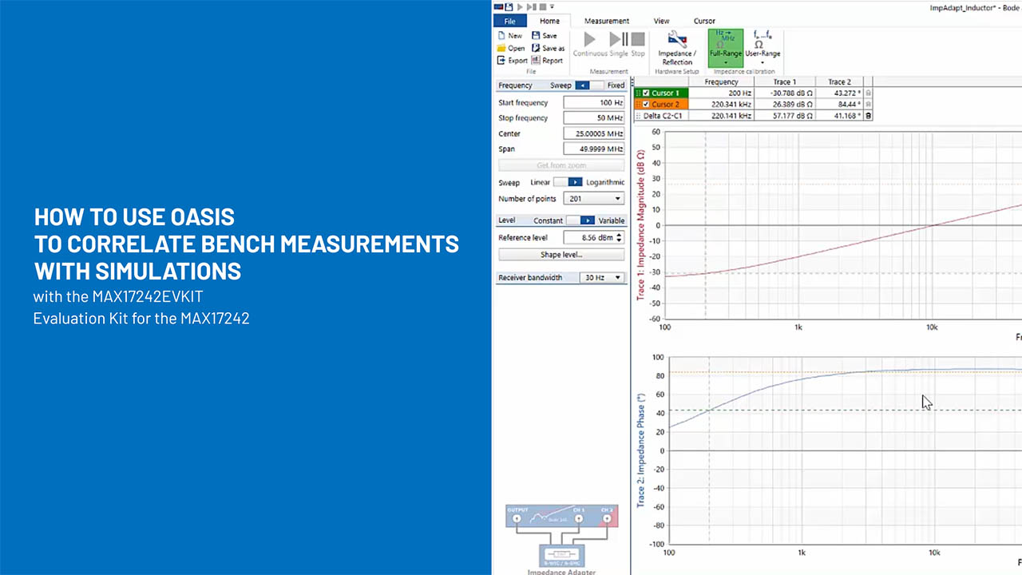The image size is (1022, 575).
Task: Open a file with the Open icon
Action: pyautogui.click(x=502, y=48)
